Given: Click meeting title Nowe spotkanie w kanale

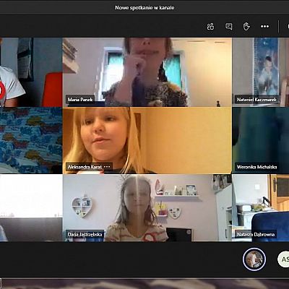Looking at the screenshot, I should coord(144,8).
